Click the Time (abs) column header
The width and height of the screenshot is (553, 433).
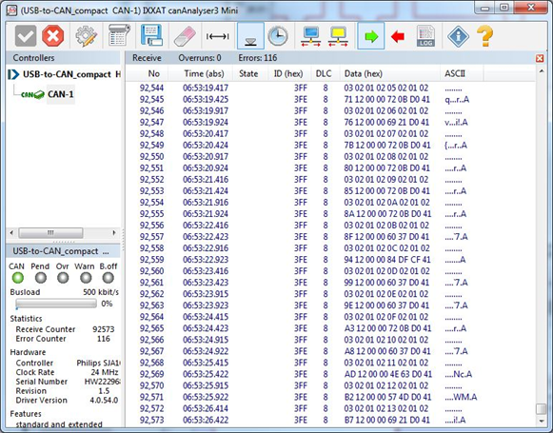point(204,73)
